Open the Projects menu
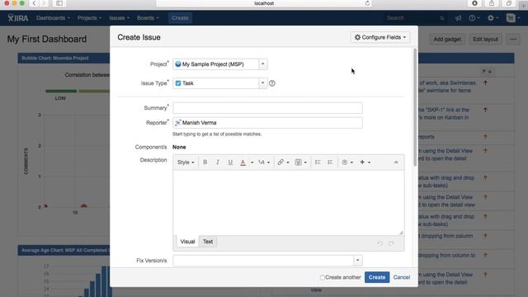This screenshot has height=297, width=528. pos(89,18)
